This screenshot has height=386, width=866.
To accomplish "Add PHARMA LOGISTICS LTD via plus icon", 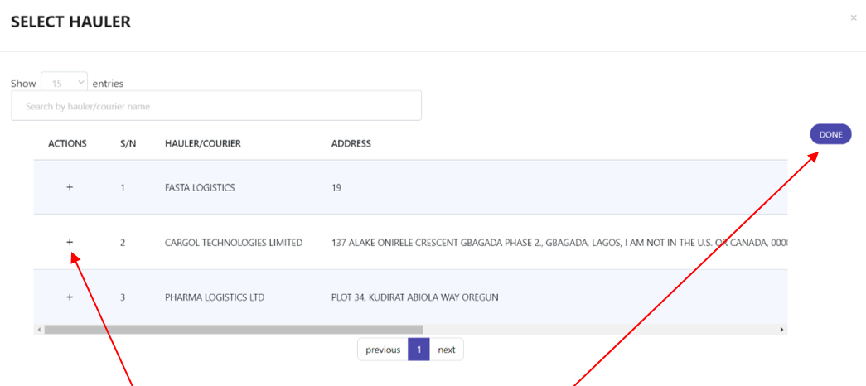I will (x=70, y=297).
